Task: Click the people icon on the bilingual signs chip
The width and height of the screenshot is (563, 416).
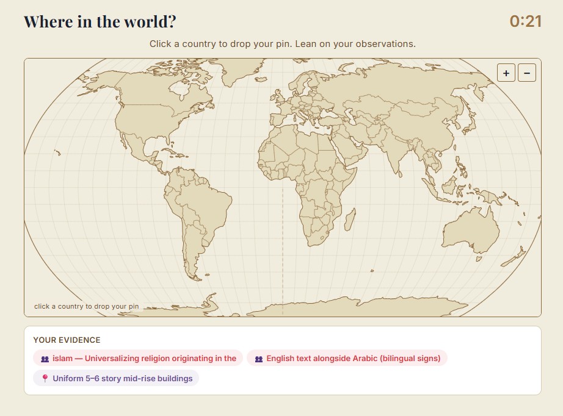Action: coord(259,359)
